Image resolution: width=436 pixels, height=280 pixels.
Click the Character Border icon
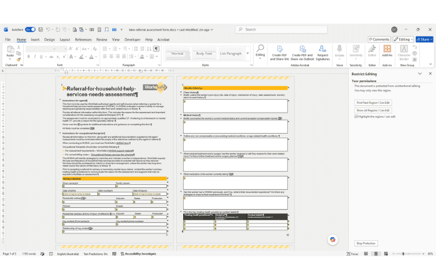[x=404, y=53]
